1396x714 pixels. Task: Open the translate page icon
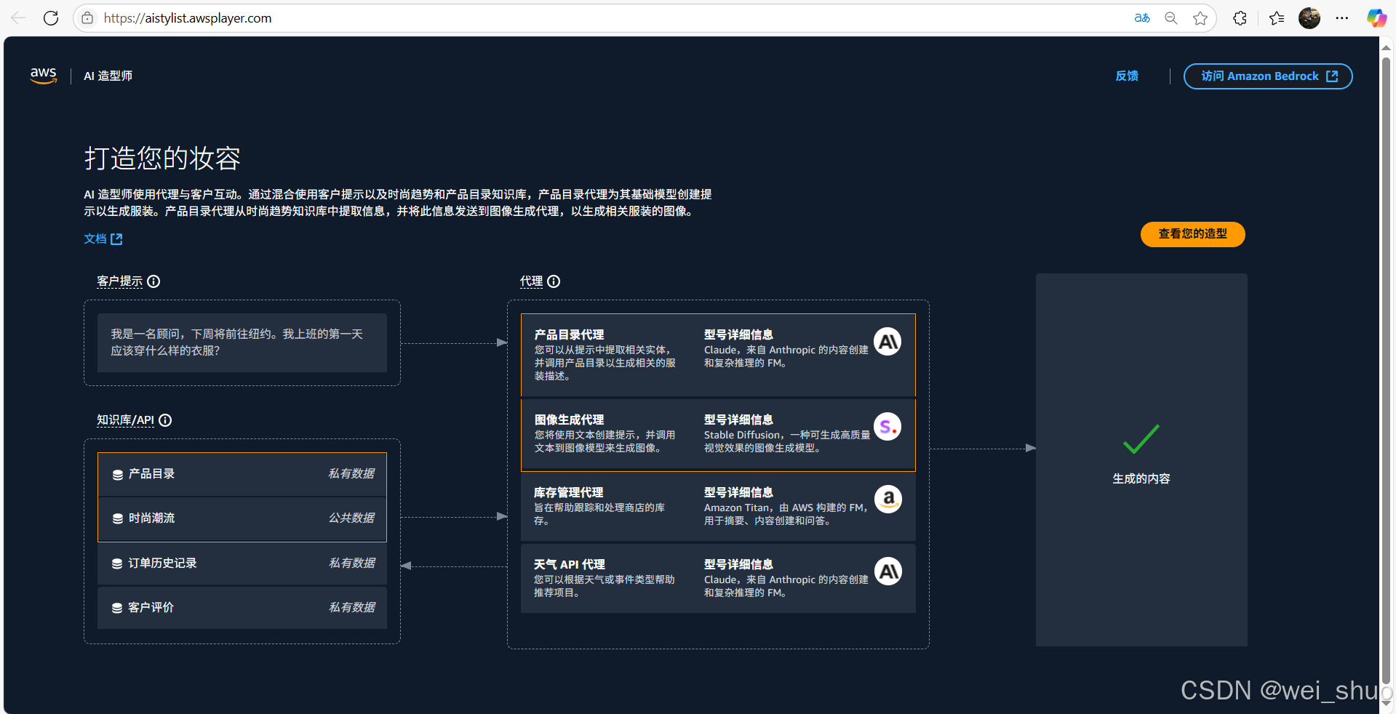tap(1142, 18)
